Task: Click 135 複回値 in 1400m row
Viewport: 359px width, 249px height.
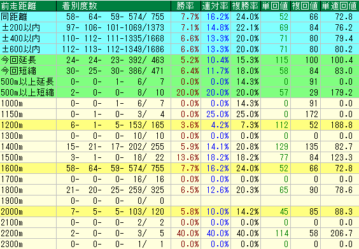Action: [x=312, y=146]
